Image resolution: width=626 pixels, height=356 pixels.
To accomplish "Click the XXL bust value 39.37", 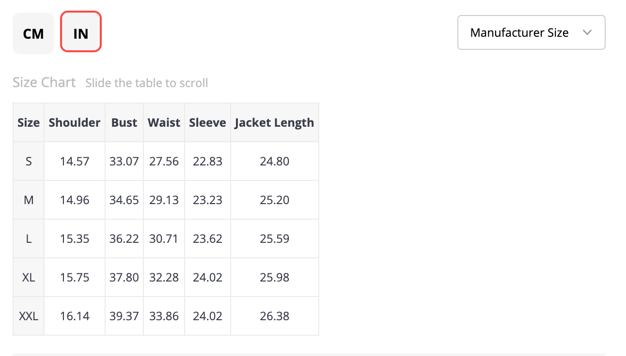I will point(124,316).
